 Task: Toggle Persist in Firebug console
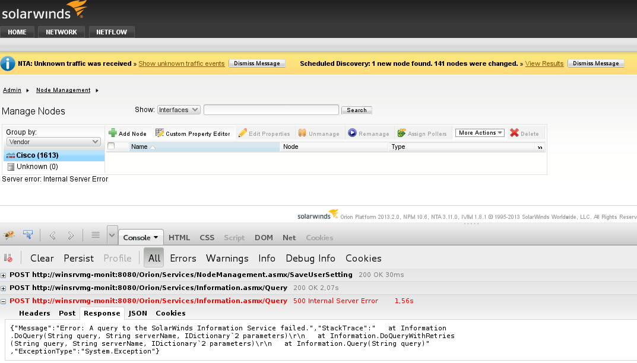point(79,258)
